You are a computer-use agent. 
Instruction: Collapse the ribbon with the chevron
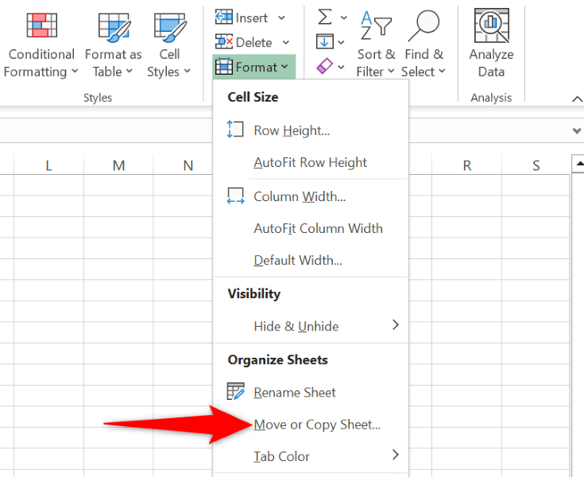[x=577, y=99]
